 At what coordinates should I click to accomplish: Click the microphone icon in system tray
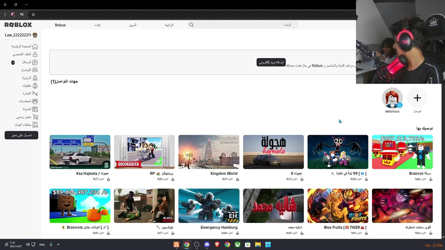coord(51,244)
